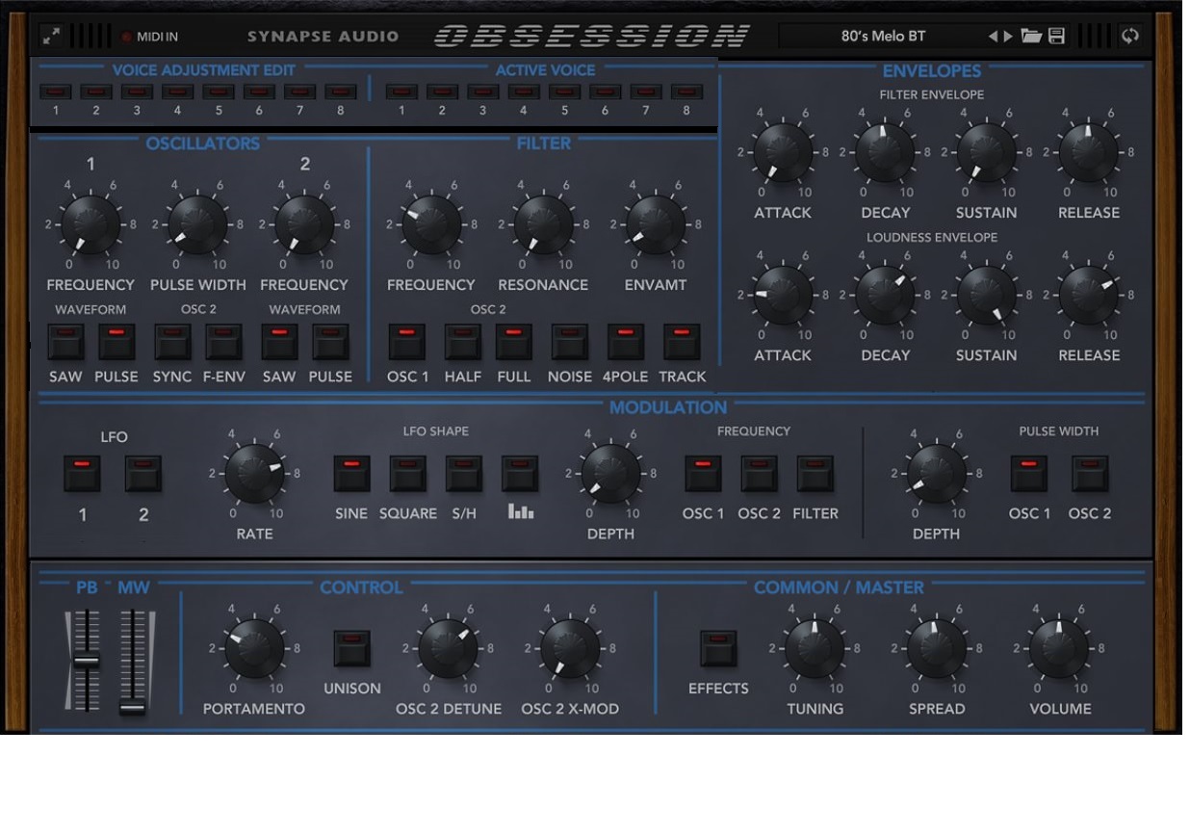This screenshot has width=1190, height=834.
Task: Select SINE LFO shape
Action: [351, 474]
